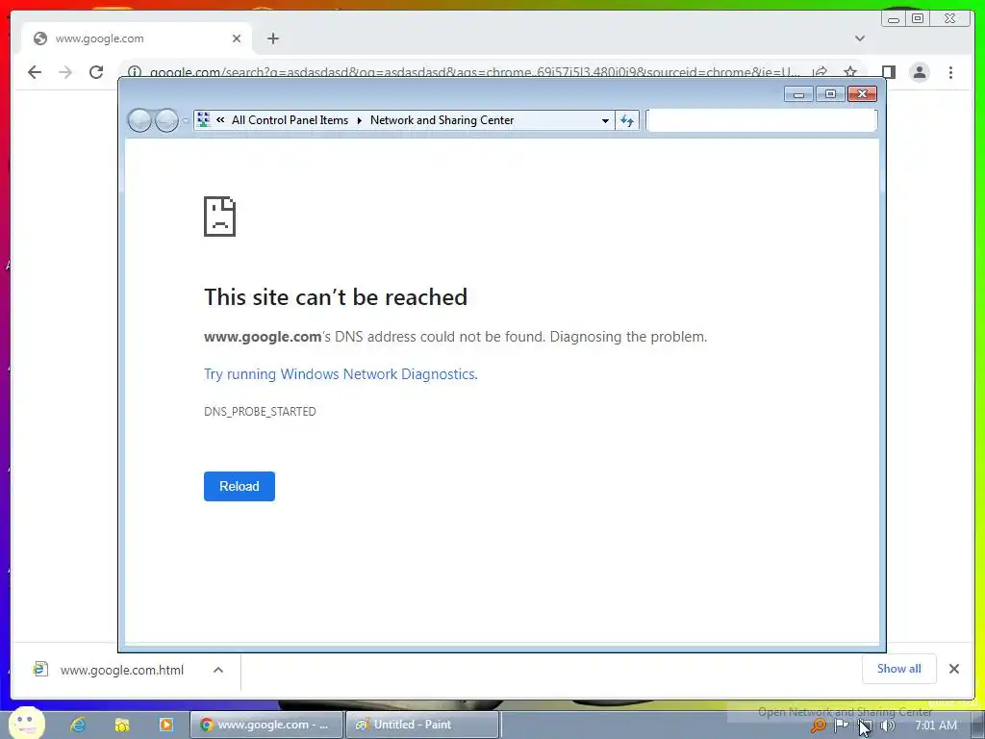The image size is (985, 739).
Task: Open the Chrome profile avatar
Action: [920, 72]
